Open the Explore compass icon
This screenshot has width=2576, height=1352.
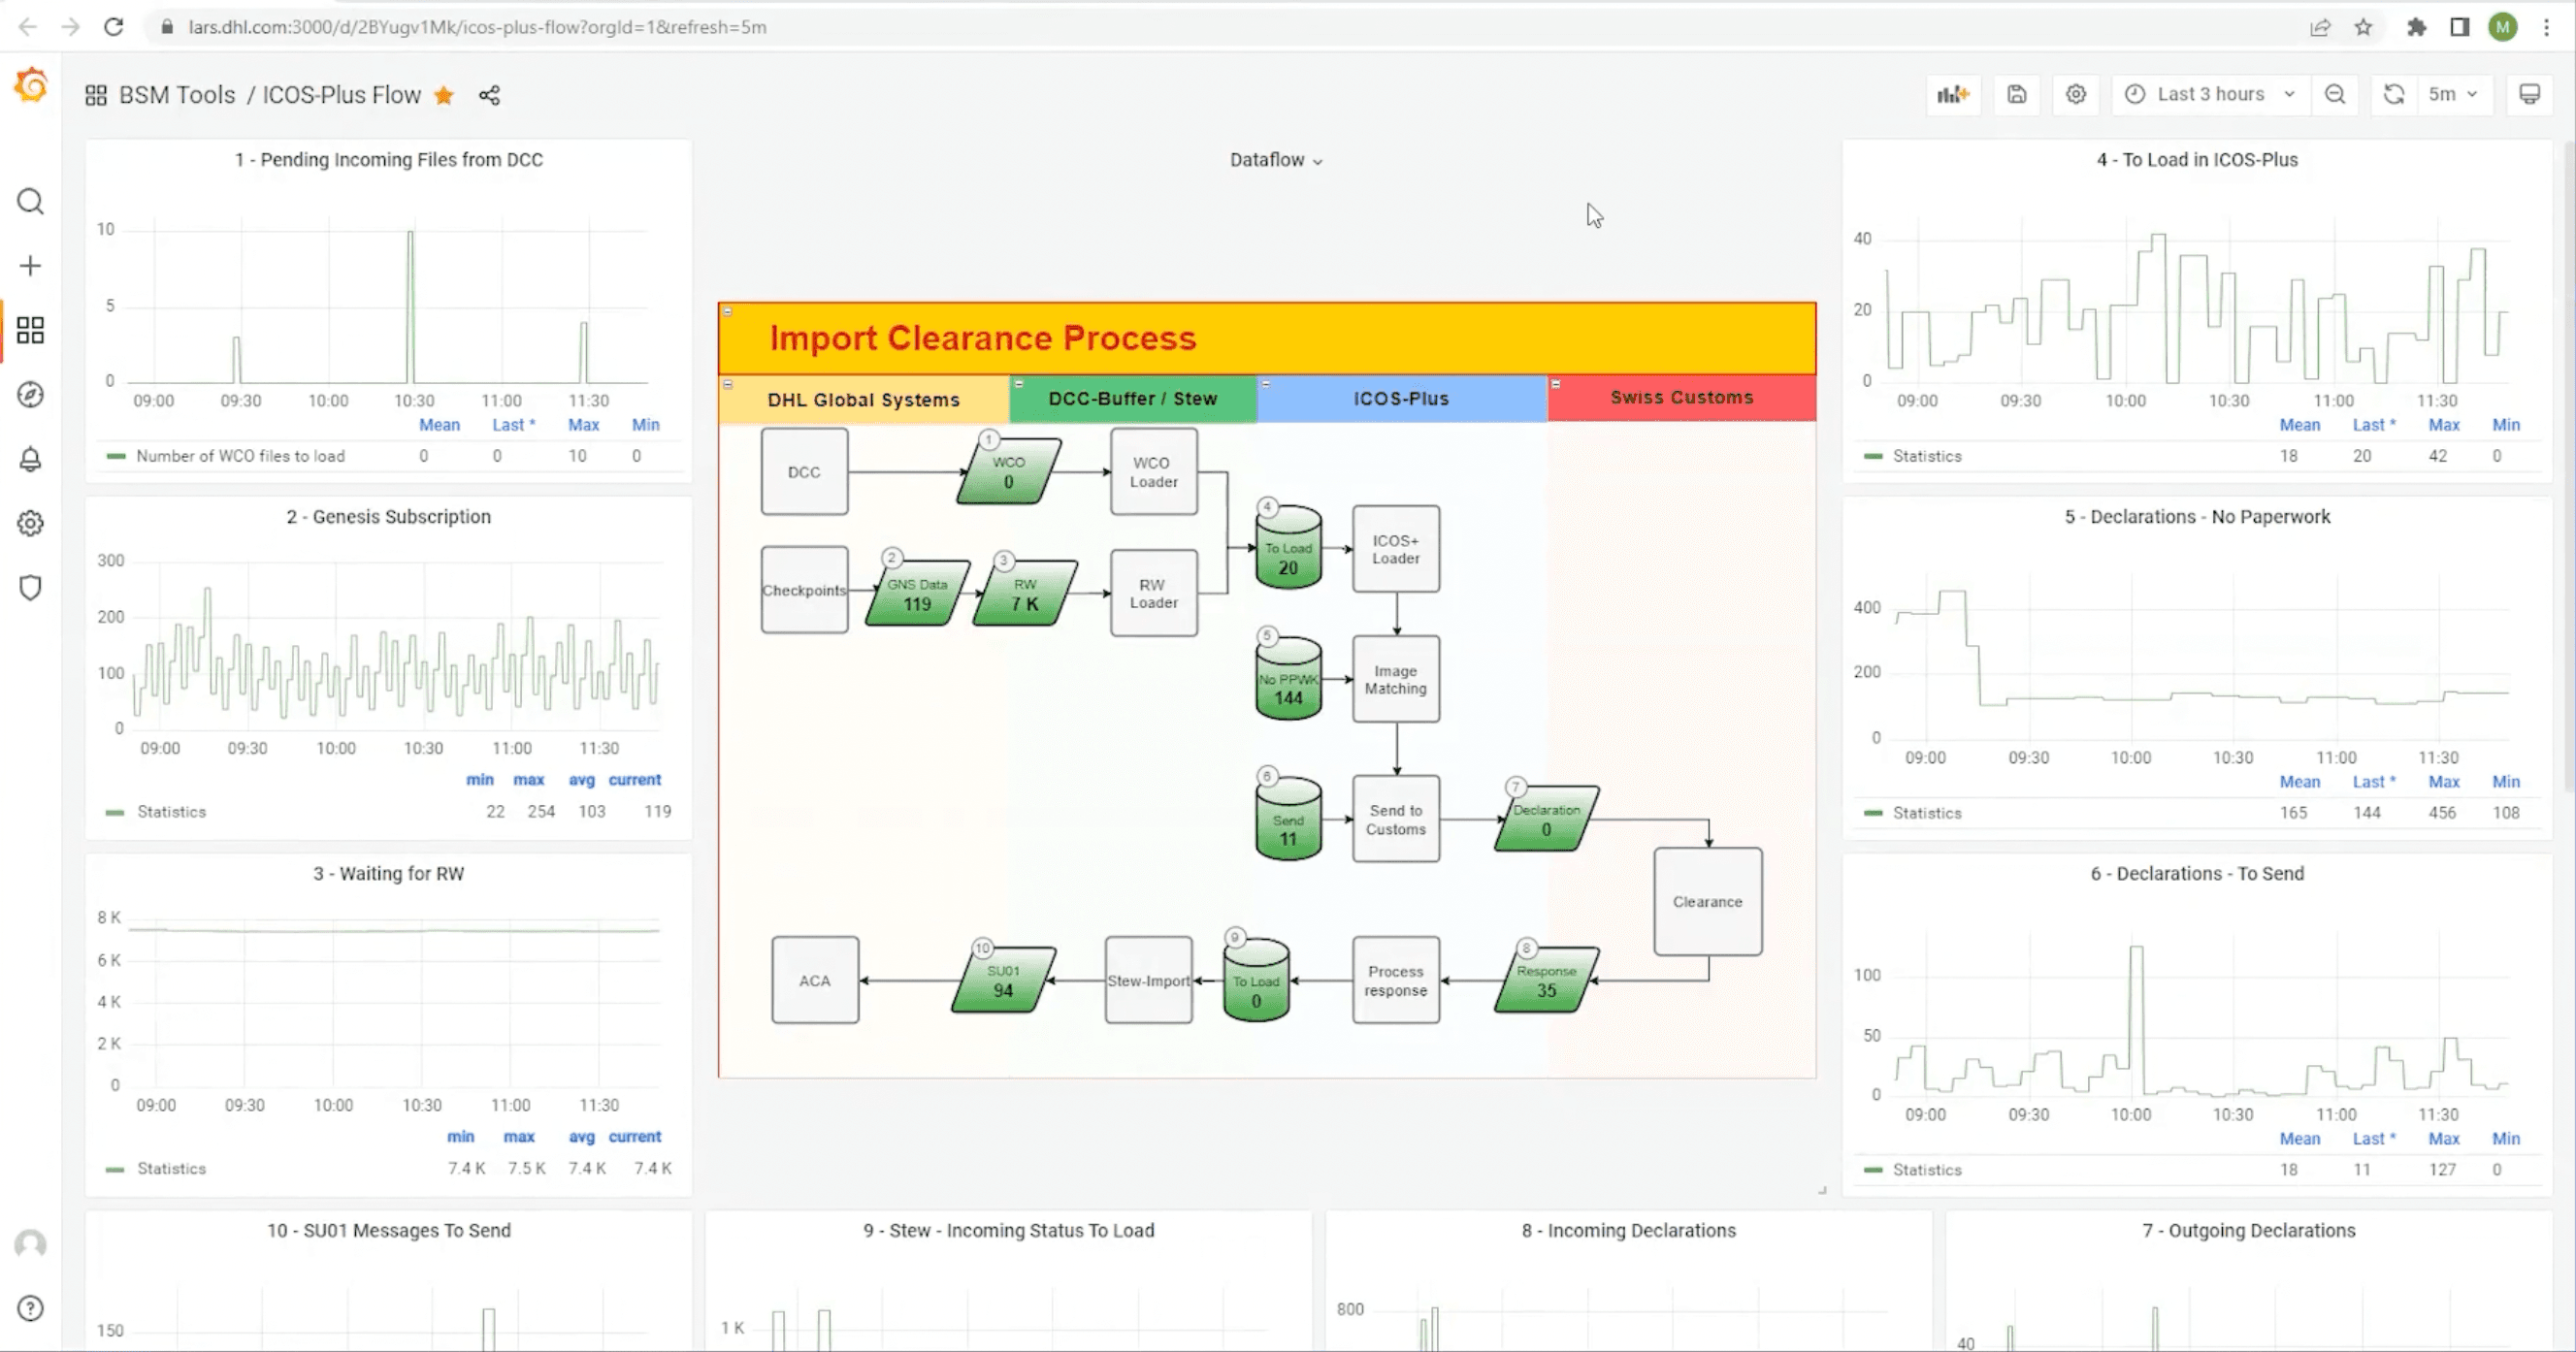click(x=31, y=395)
